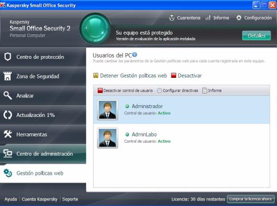Click the Kaspersky title bar logo icon
Screen dimensions: 277x206
click(3, 5)
